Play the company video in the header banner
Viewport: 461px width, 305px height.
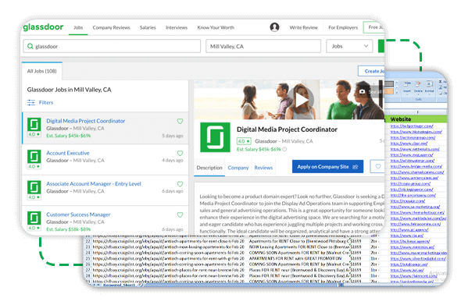coord(301,100)
